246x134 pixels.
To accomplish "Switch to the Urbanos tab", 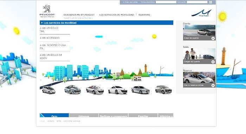I will [x=84, y=115].
